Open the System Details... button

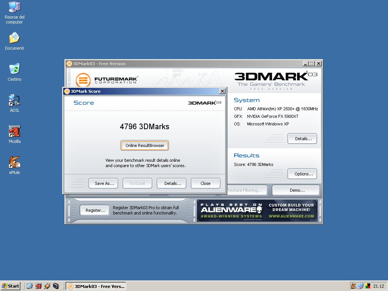coord(302,139)
